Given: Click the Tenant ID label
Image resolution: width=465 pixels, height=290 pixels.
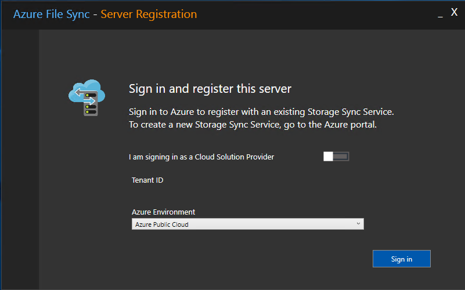Looking at the screenshot, I should 147,180.
